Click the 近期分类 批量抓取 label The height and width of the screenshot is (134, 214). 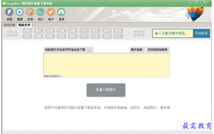(12, 33)
